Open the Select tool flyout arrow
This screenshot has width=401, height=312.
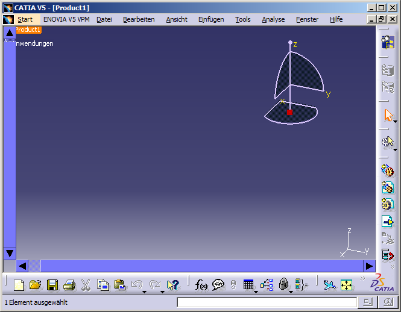pyautogui.click(x=395, y=122)
